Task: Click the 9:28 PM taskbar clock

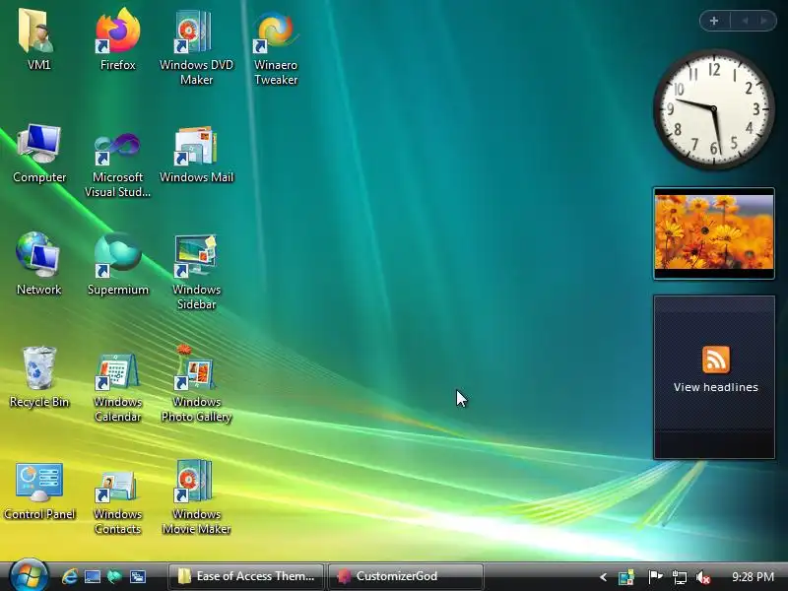Action: pos(753,576)
